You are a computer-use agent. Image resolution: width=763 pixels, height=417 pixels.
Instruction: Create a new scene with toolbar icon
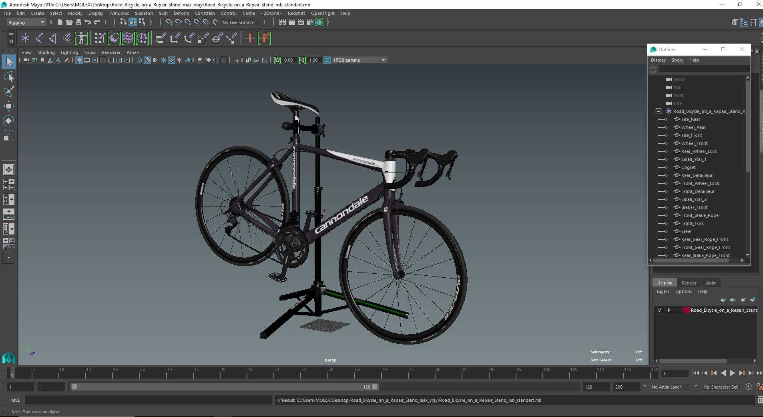coord(60,22)
